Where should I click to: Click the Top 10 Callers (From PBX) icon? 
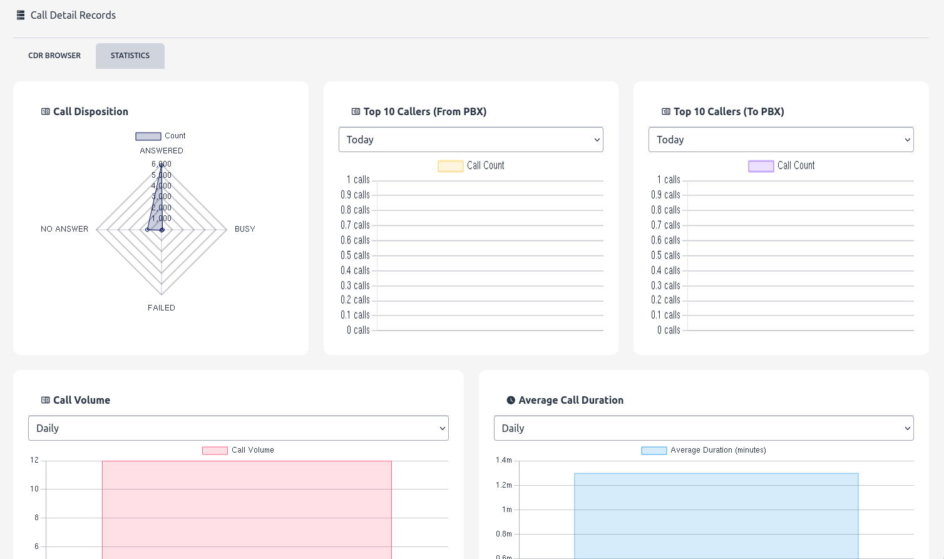(x=356, y=111)
